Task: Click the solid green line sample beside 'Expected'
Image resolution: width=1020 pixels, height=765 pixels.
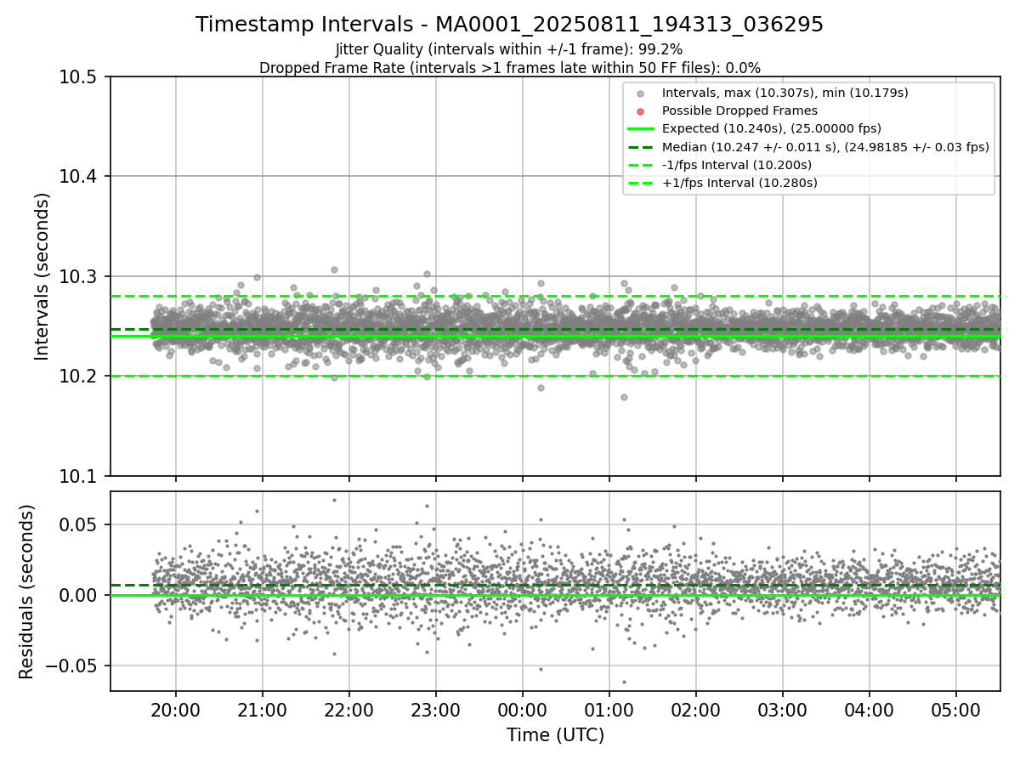Action: click(x=641, y=128)
